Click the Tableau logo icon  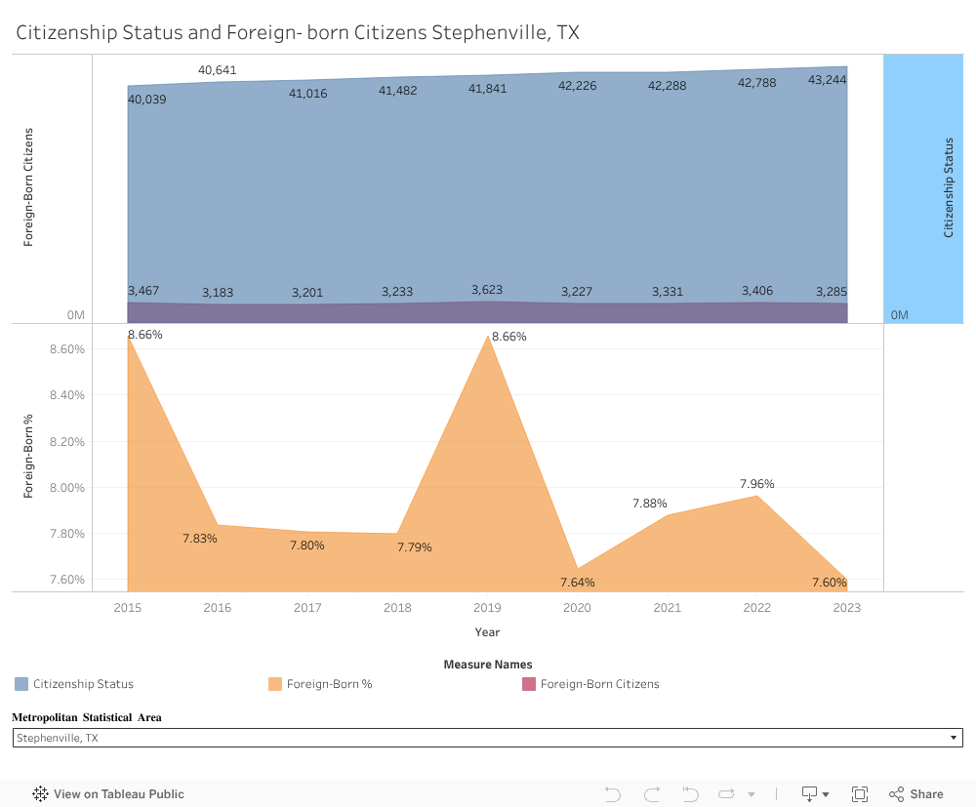point(41,793)
